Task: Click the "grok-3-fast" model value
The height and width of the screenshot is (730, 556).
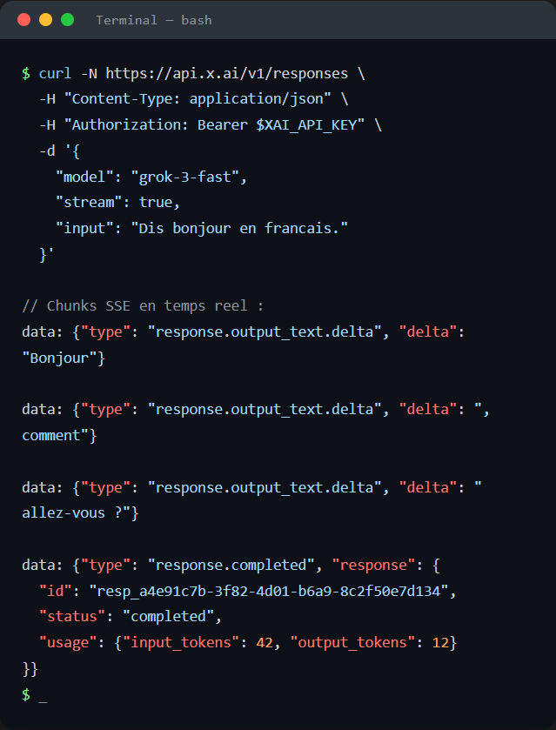Action: (184, 177)
